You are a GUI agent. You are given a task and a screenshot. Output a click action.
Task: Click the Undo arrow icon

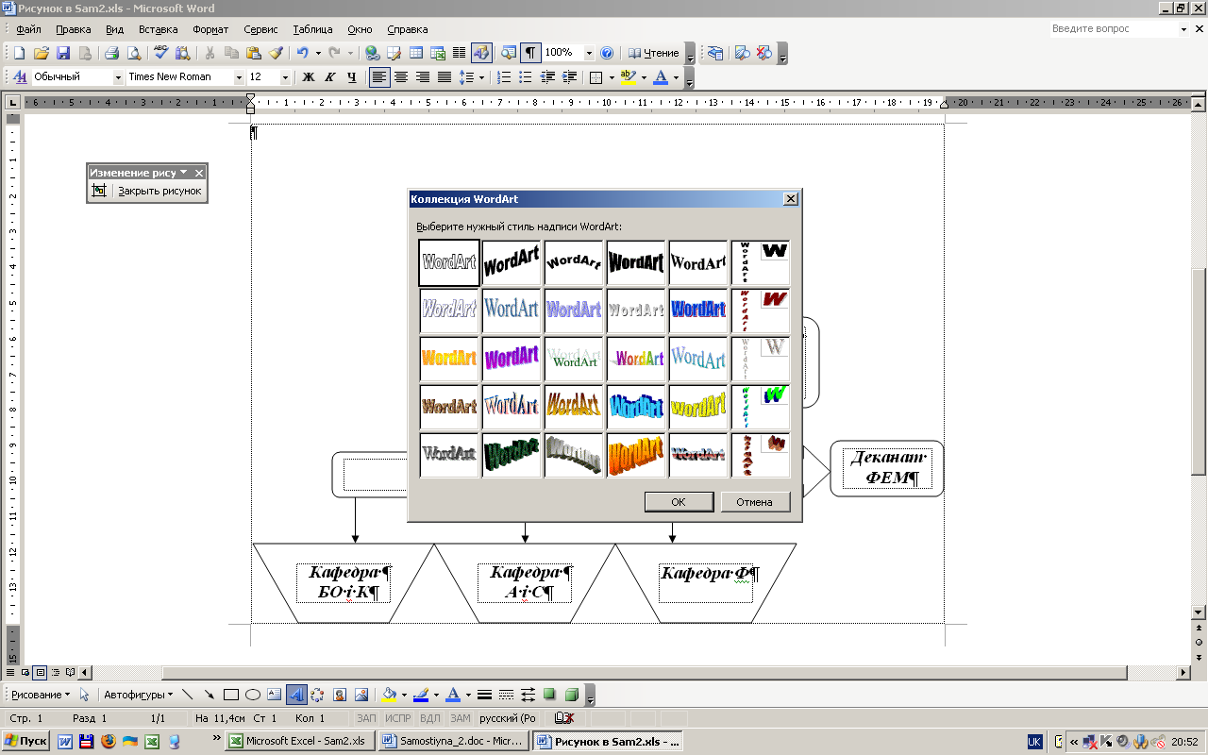(x=302, y=53)
